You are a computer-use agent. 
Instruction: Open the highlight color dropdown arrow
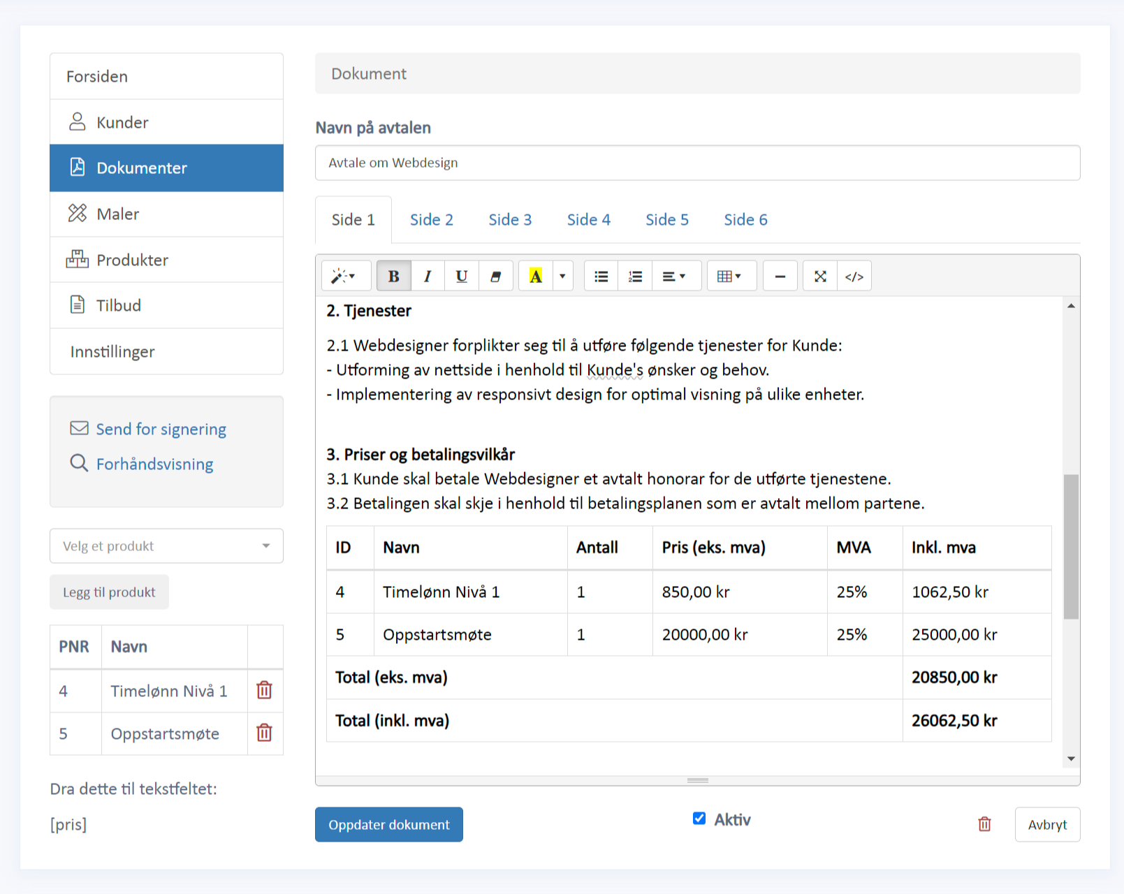pyautogui.click(x=563, y=277)
